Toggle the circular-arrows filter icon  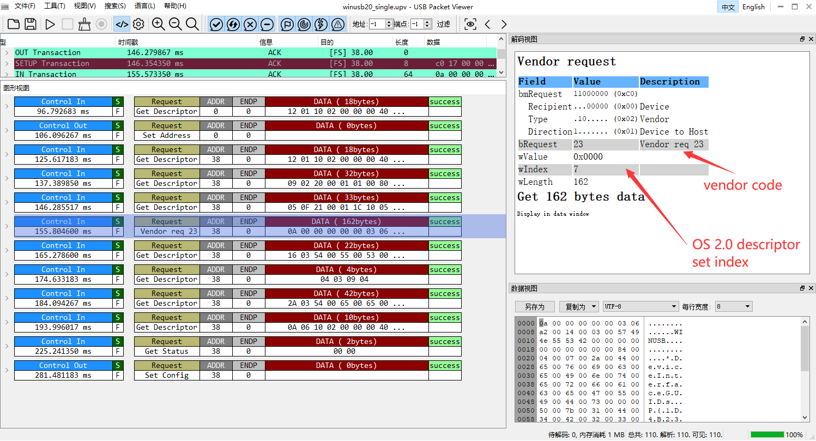233,24
